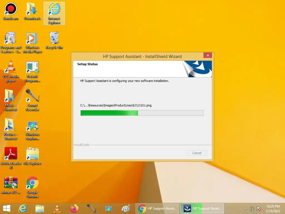Open the Downloads folder shortcut
285x214 pixels.
pos(32,11)
